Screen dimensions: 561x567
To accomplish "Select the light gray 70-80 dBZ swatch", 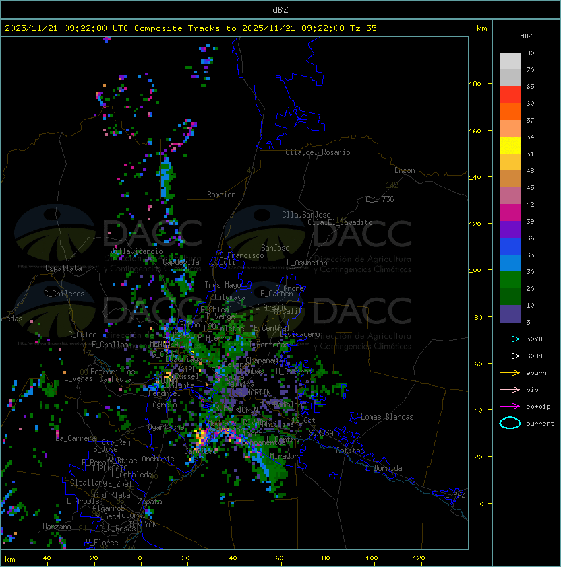I will 510,61.
